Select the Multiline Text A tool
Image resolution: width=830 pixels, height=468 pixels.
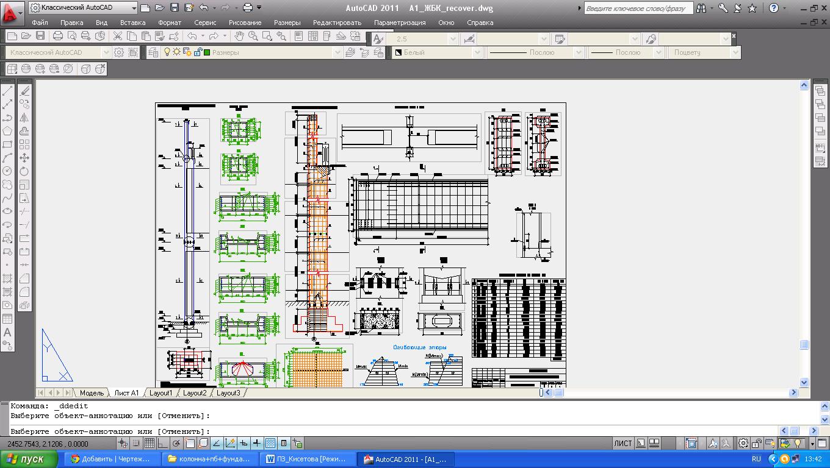pyautogui.click(x=7, y=332)
